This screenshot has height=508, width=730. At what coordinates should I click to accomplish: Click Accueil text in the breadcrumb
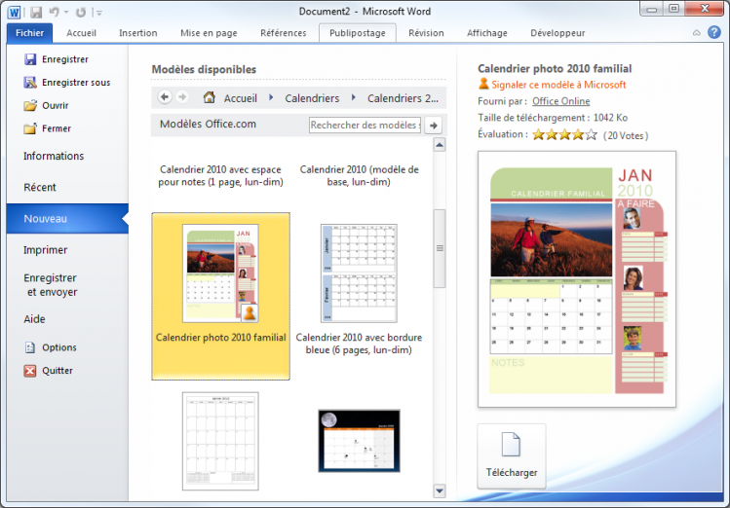point(240,98)
